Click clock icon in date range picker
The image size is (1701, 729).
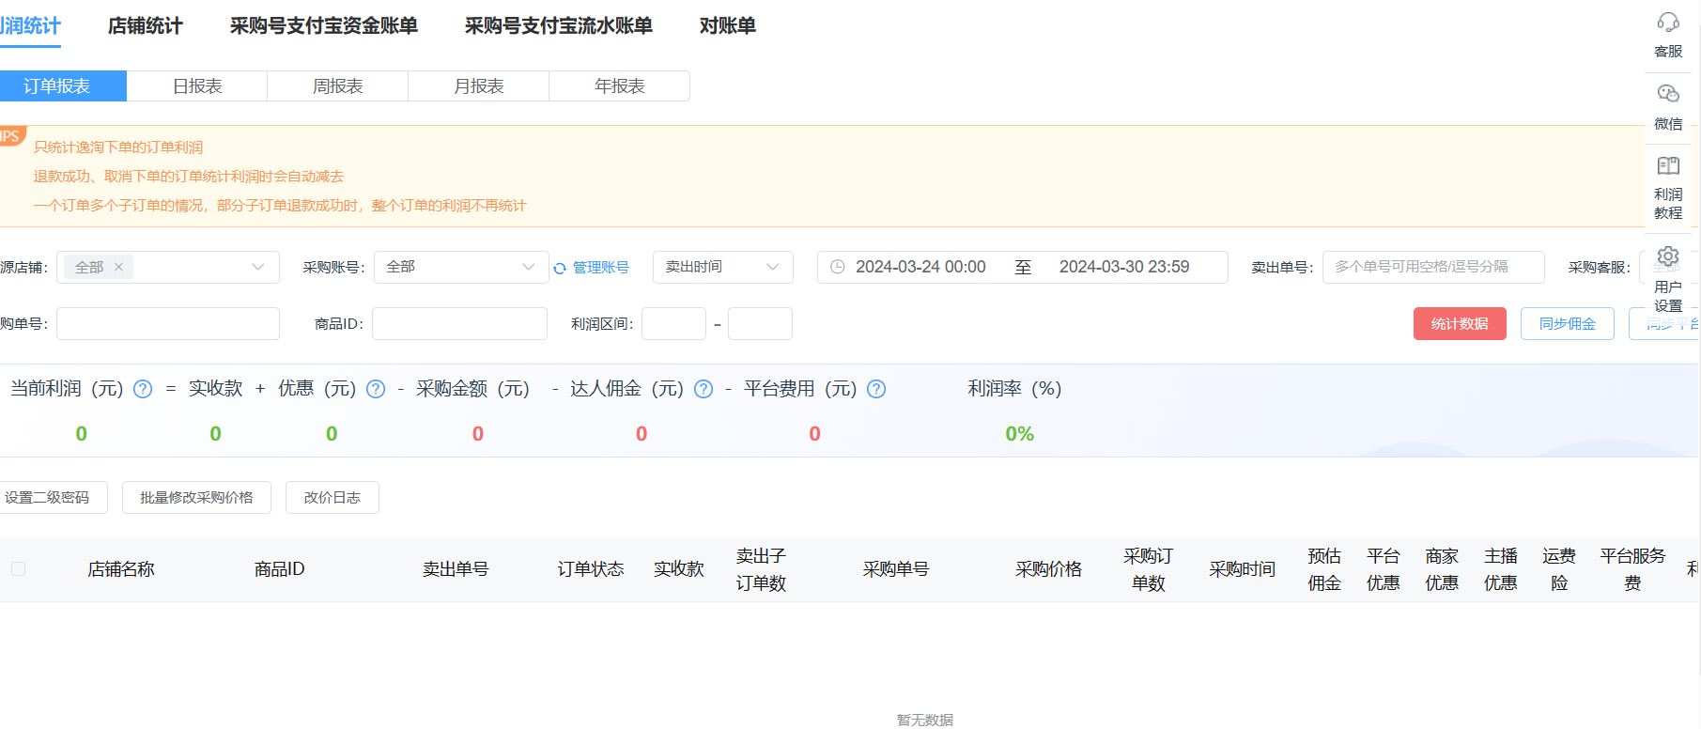(x=838, y=267)
